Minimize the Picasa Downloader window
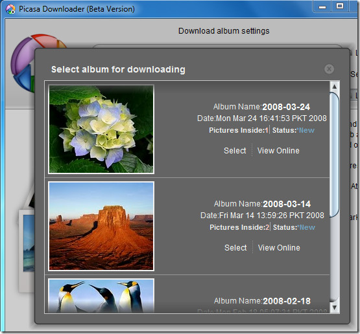360x334 pixels. tap(322, 7)
